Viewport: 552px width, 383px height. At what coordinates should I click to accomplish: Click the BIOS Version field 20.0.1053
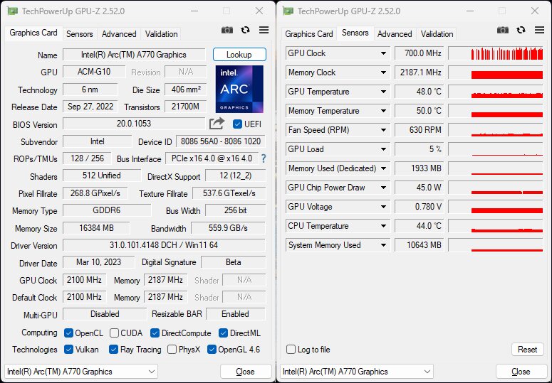click(134, 124)
